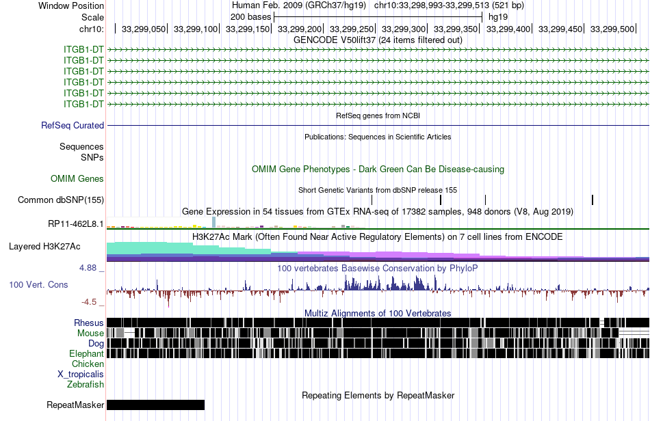Screen dimensions: 650x421
Task: Open the GENCODE V50lift37 track title
Action: click(378, 40)
